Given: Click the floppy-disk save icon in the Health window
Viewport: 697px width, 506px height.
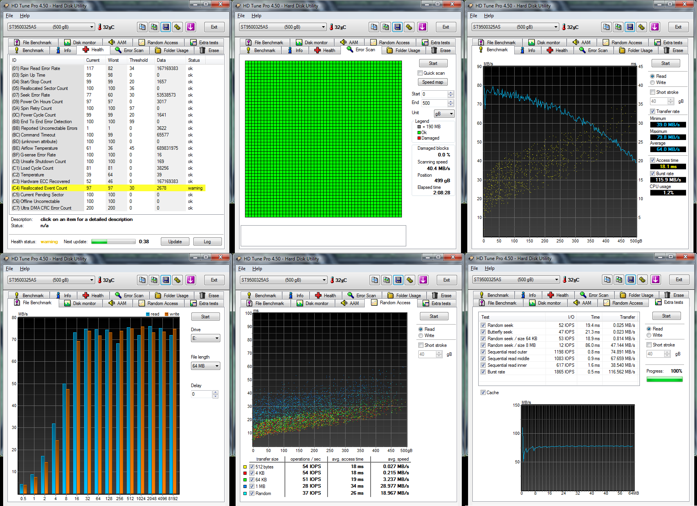Looking at the screenshot, I should 166,27.
